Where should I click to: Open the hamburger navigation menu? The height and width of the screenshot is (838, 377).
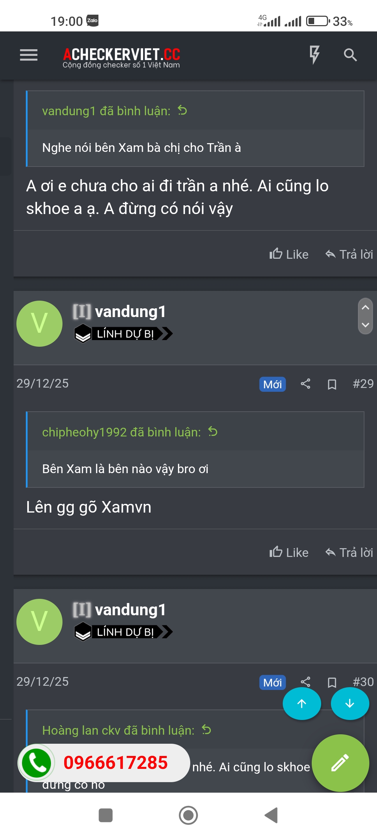pyautogui.click(x=29, y=55)
